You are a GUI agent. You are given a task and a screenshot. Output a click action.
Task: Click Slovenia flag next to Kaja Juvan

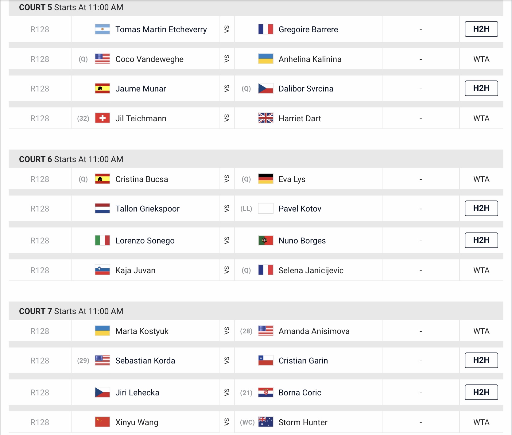coord(102,270)
